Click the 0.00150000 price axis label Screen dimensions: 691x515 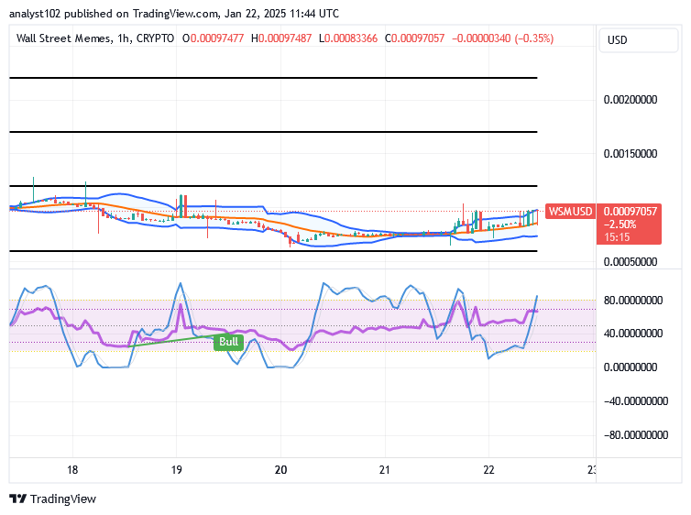point(631,154)
